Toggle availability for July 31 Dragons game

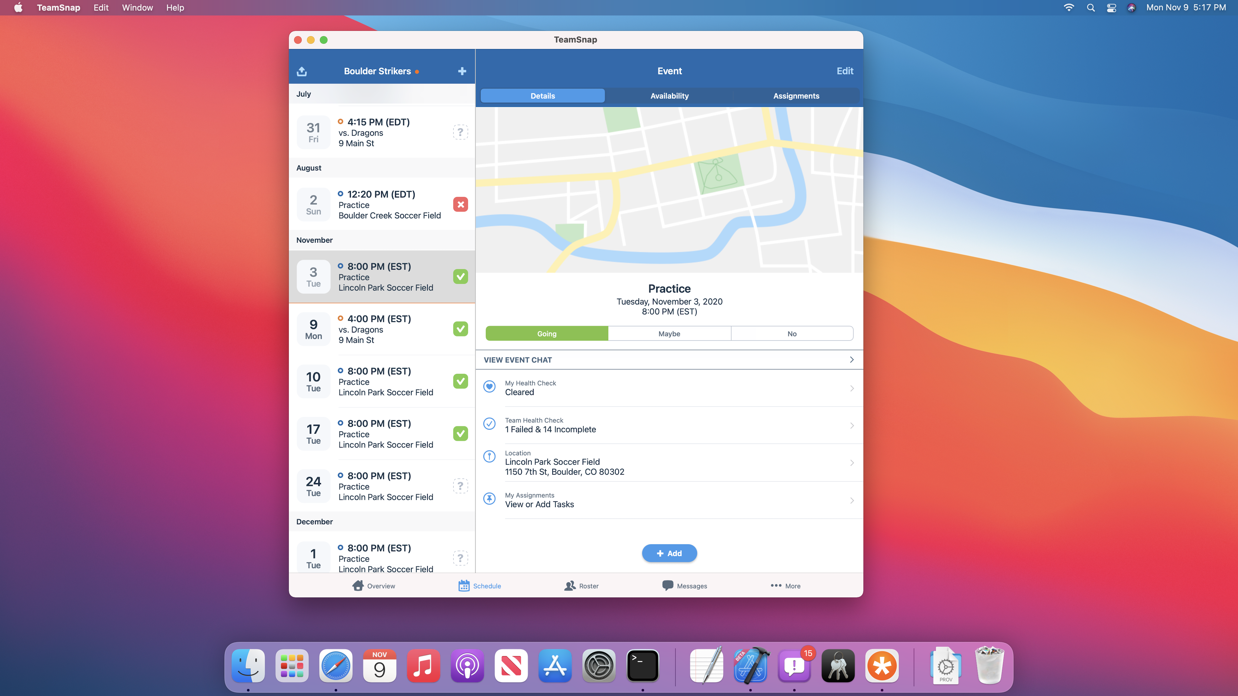click(460, 132)
